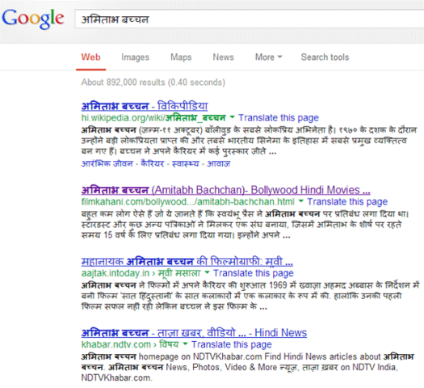
Task: Expand green arrow beside filmkahani.com URL
Action: [301, 201]
